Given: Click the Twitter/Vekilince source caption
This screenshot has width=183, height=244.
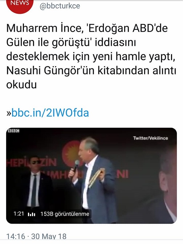Looking at the screenshot, I should [150, 138].
